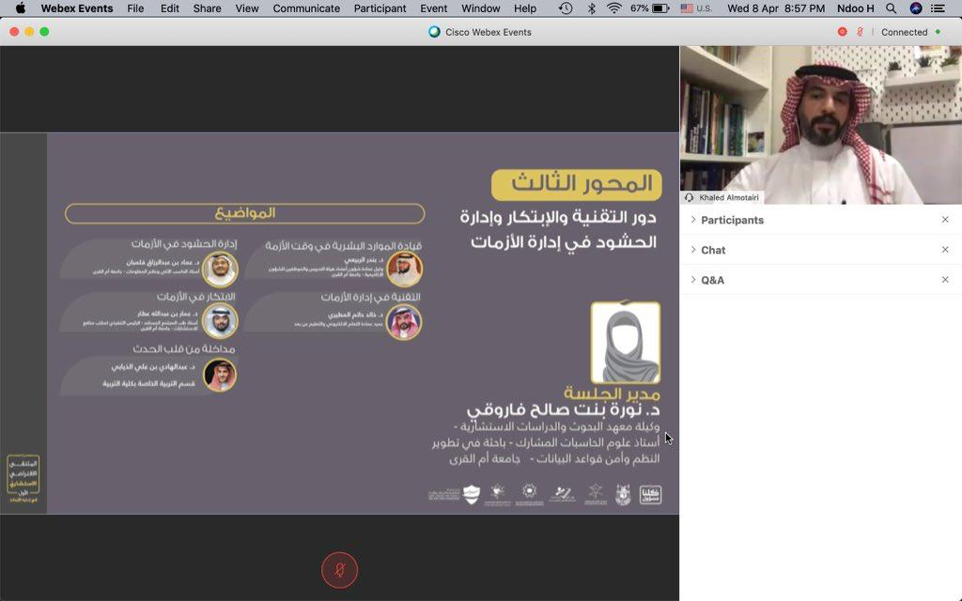Click speaker photo for الابتكار في الأزمات
Viewport: 962px width, 601px height.
pyautogui.click(x=220, y=321)
